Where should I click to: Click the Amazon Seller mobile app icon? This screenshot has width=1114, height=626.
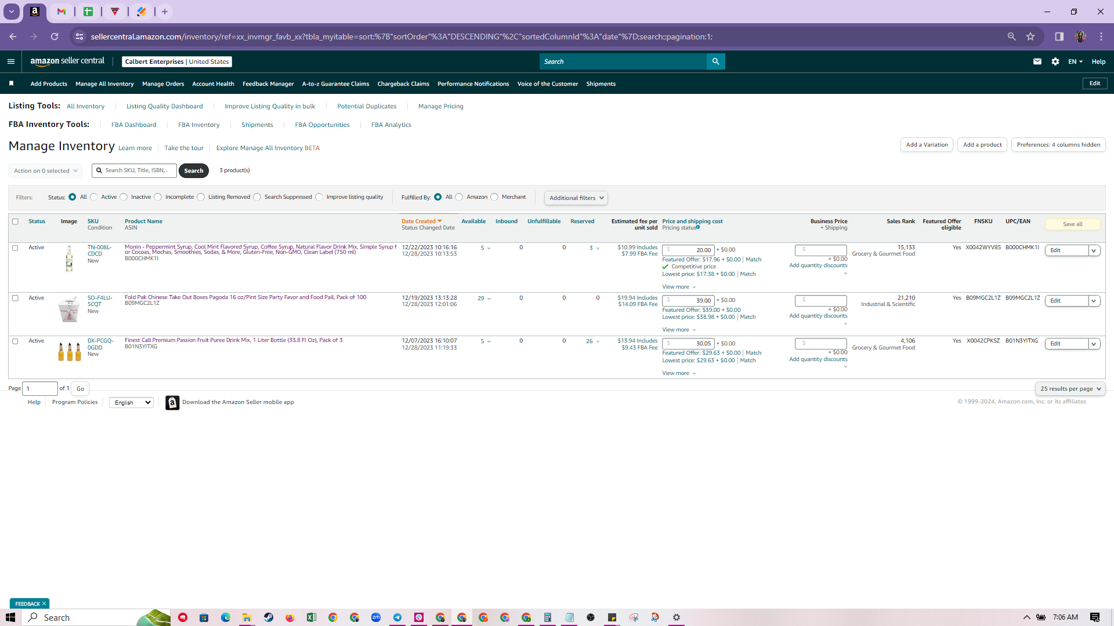click(x=172, y=403)
